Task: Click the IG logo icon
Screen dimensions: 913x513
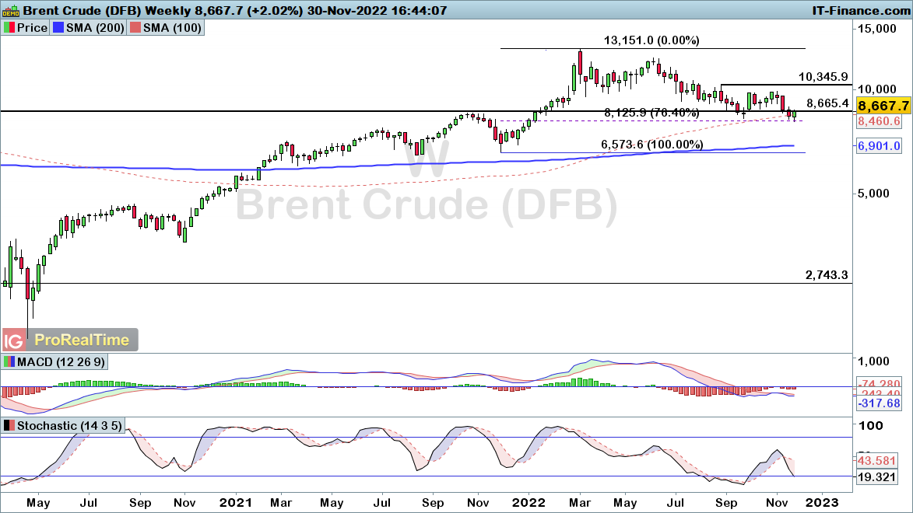Action: [13, 340]
